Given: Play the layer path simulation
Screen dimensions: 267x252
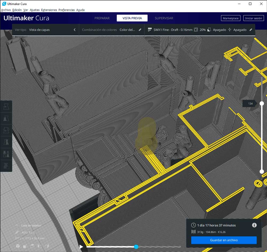Looking at the screenshot, I should click(81, 247).
